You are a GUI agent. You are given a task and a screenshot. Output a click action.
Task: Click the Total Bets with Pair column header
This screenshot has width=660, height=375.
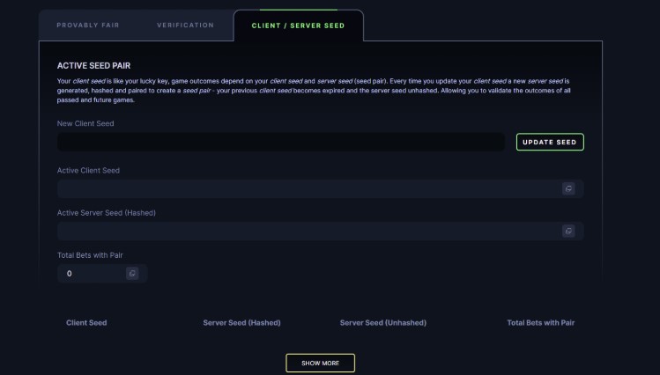540,323
